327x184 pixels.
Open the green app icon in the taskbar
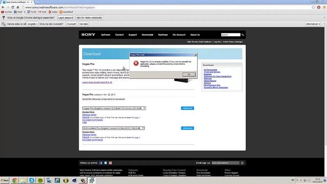(x=40, y=180)
